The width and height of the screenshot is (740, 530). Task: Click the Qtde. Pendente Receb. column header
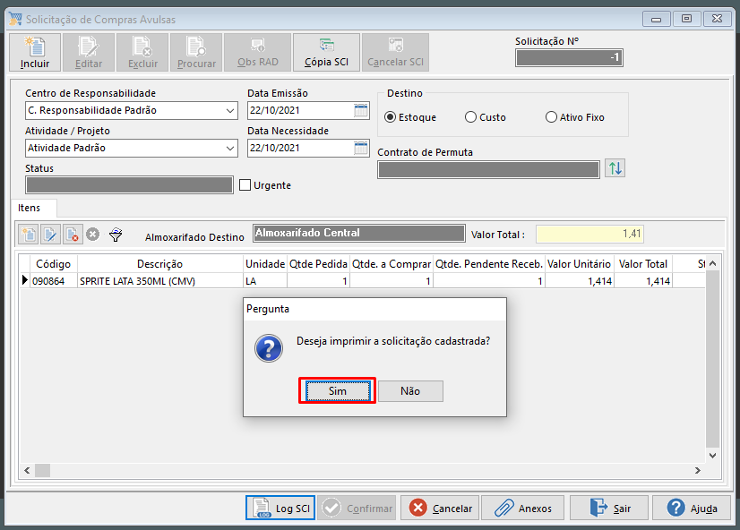pyautogui.click(x=489, y=264)
